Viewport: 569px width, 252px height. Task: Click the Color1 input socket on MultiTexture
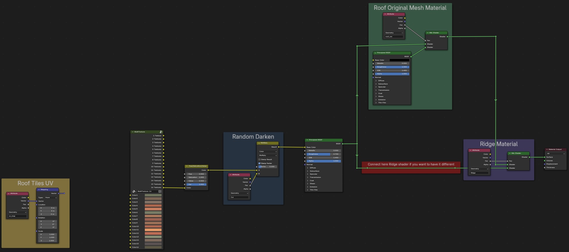click(x=130, y=195)
